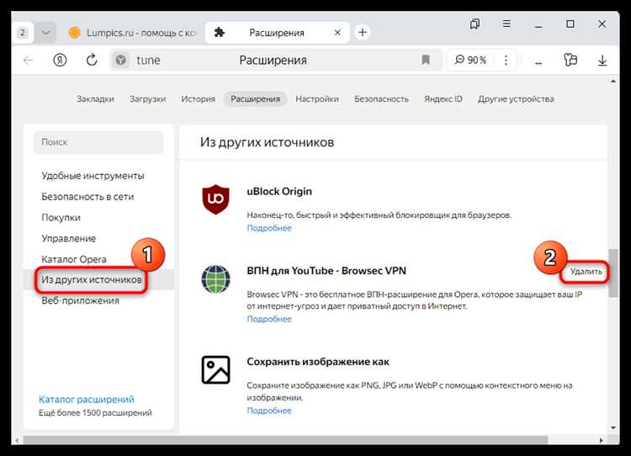This screenshot has height=456, width=631.
Task: Go to the Закладки section
Action: (x=95, y=99)
